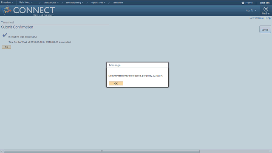The width and height of the screenshot is (272, 153).
Task: Click the 'Documentation may be required' message text
Action: (x=136, y=76)
